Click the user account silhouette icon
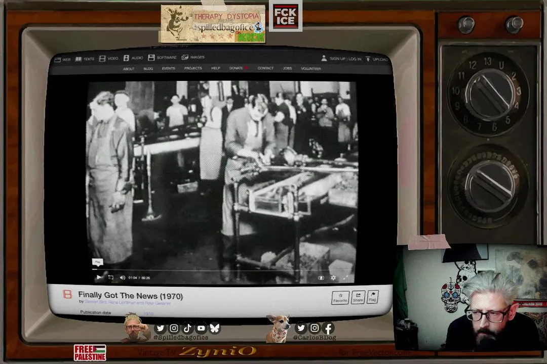The height and width of the screenshot is (364, 547). pos(324,58)
